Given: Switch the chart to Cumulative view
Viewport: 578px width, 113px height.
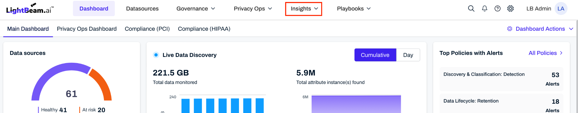Looking at the screenshot, I should point(375,55).
